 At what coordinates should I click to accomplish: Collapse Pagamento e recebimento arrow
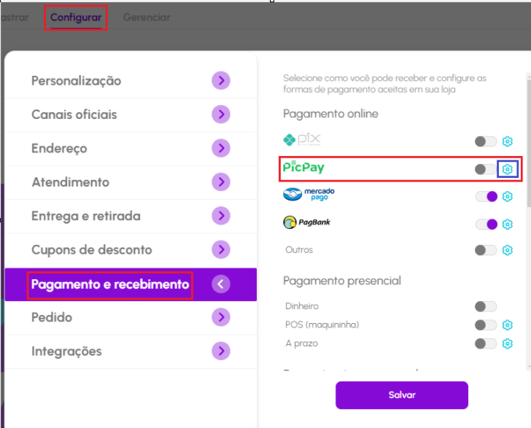221,284
